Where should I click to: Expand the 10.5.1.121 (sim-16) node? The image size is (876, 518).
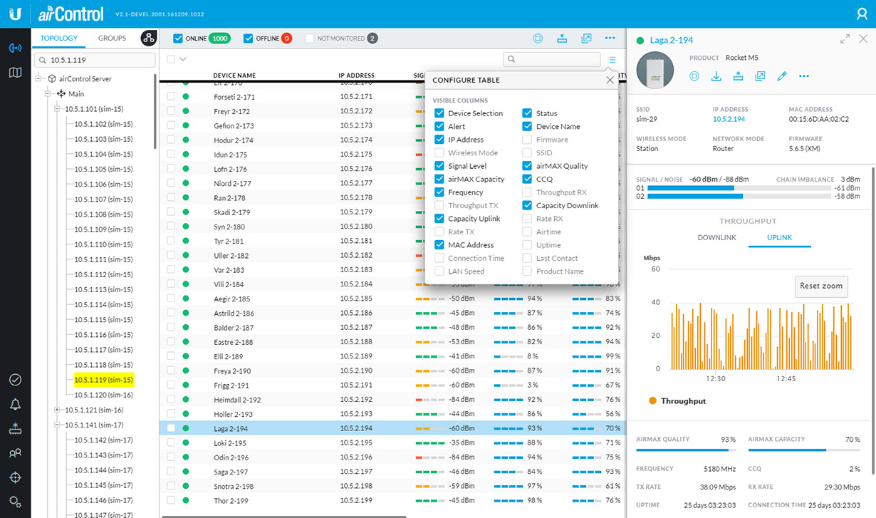pyautogui.click(x=58, y=410)
